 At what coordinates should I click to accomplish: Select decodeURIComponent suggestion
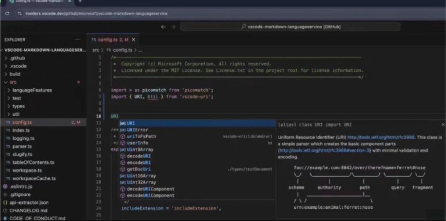click(x=198, y=189)
